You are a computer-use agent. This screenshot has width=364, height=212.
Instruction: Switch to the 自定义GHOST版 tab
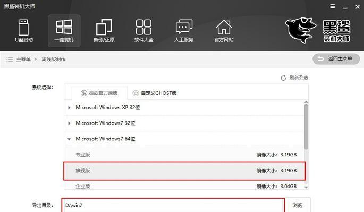point(155,93)
